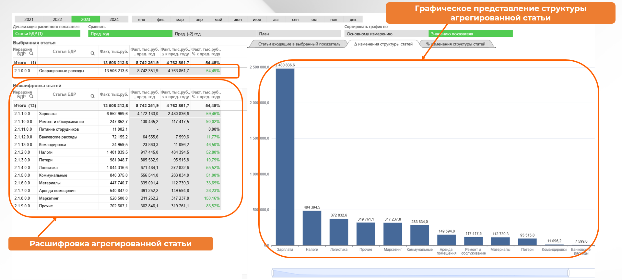This screenshot has width=622, height=280.
Task: Search Иерархия БДР in the Выбранная статья table
Action: 31,53
